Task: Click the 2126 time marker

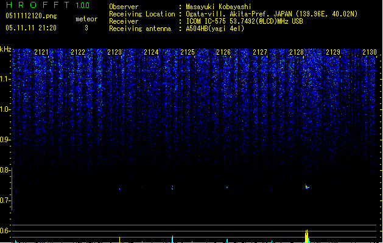Action: [223, 52]
